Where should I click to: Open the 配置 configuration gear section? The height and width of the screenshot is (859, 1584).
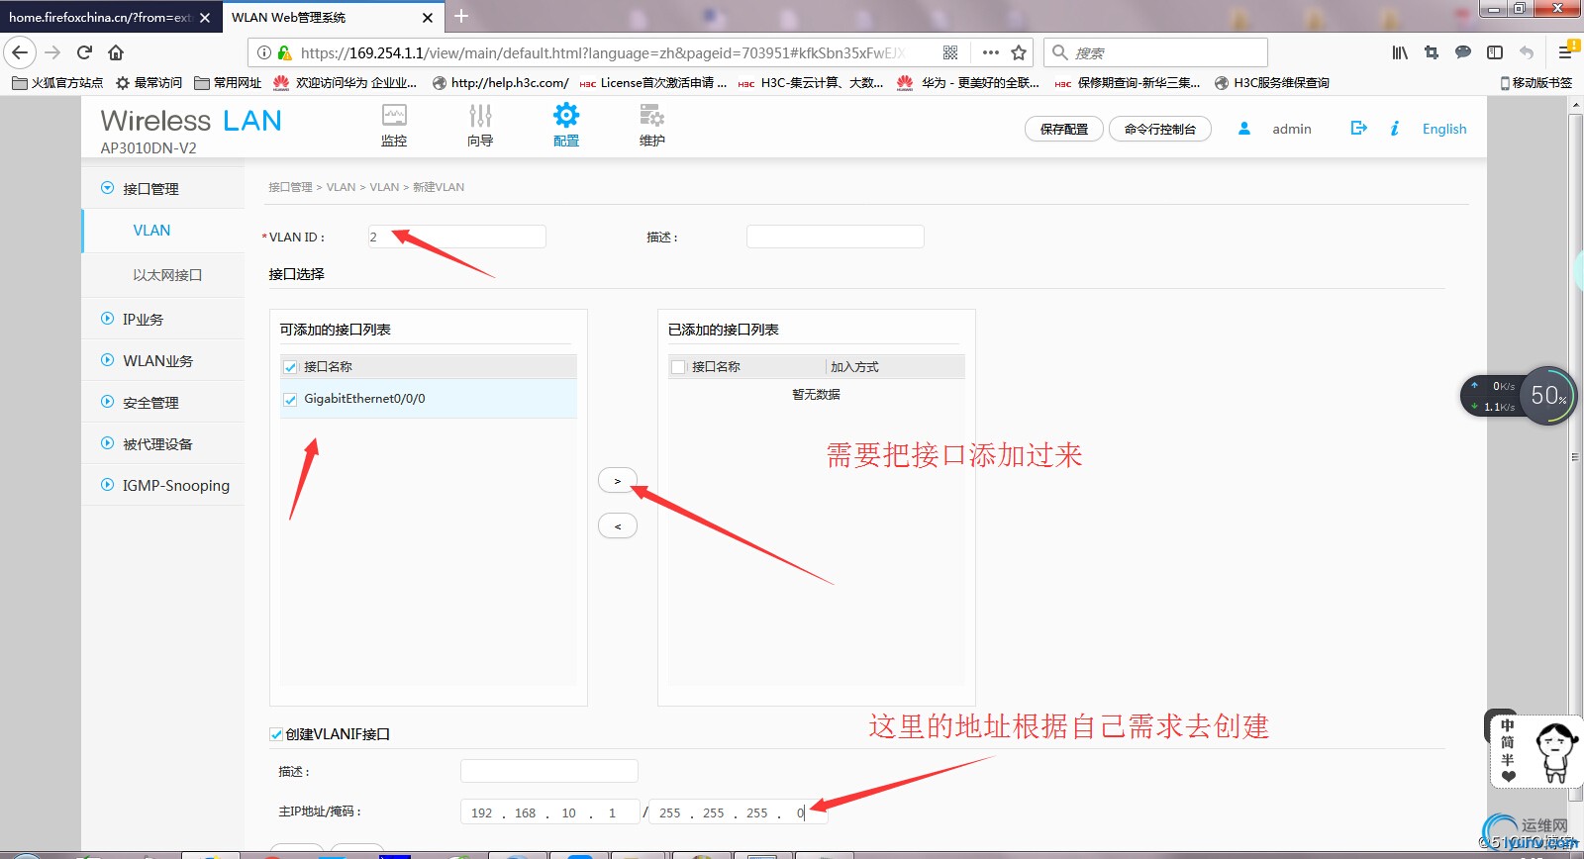tap(566, 126)
